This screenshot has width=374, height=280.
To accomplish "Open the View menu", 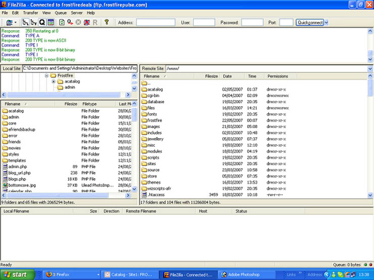I will click(x=46, y=13).
